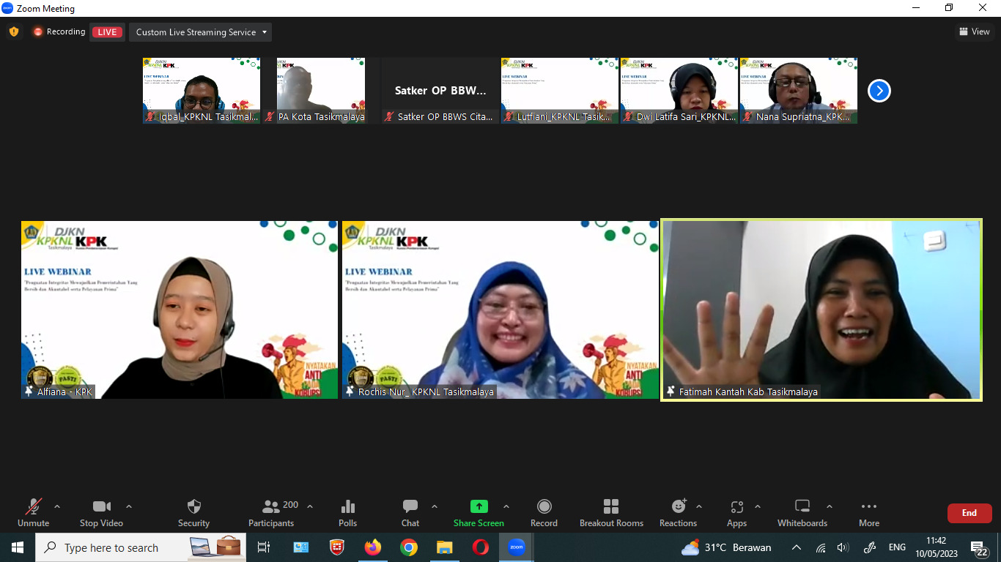
Task: Show next page of participant thumbnails
Action: click(879, 91)
